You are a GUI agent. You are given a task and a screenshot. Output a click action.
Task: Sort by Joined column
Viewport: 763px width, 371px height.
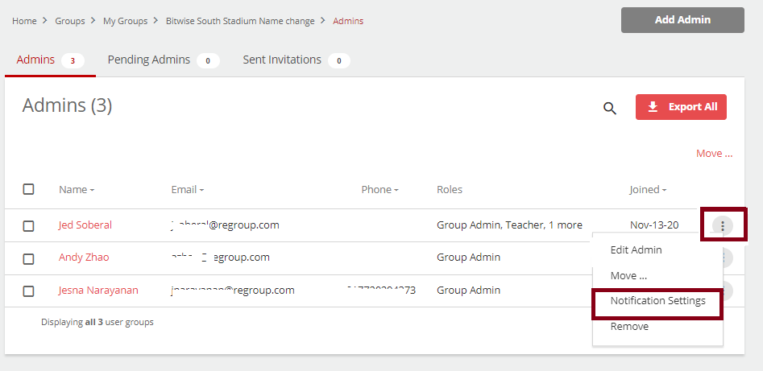648,190
